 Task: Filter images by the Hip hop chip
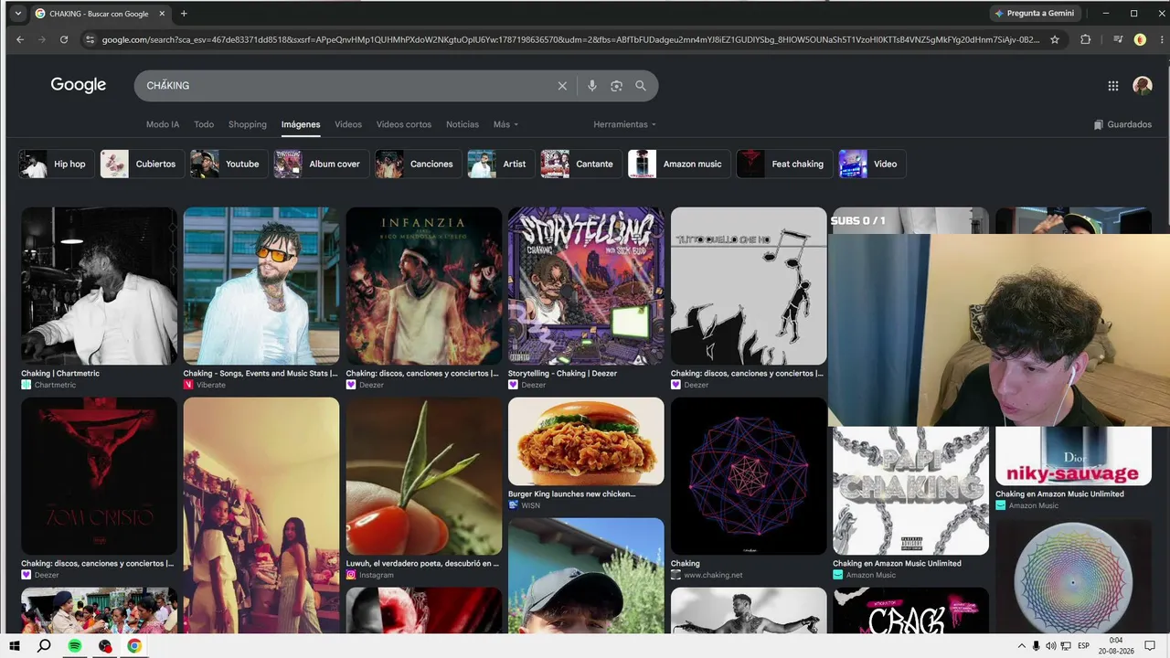point(57,164)
